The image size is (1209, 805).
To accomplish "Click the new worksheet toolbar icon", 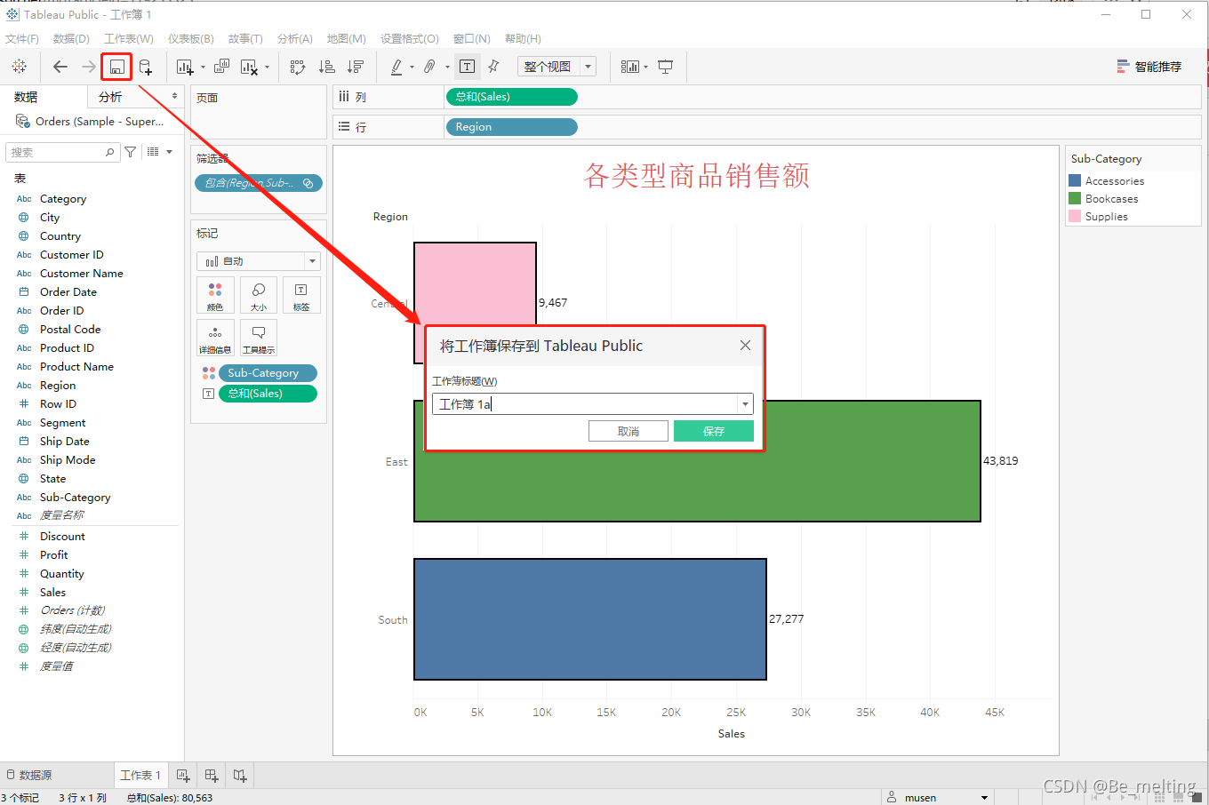I will coord(185,67).
